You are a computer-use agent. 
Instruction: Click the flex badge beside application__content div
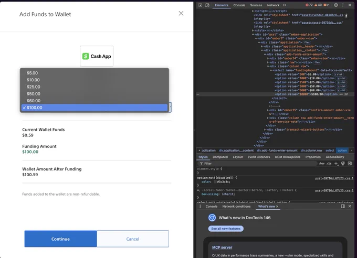pyautogui.click(x=324, y=50)
